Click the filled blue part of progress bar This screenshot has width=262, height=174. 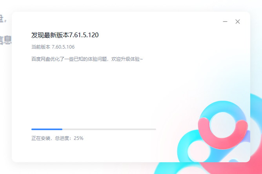pyautogui.click(x=47, y=129)
